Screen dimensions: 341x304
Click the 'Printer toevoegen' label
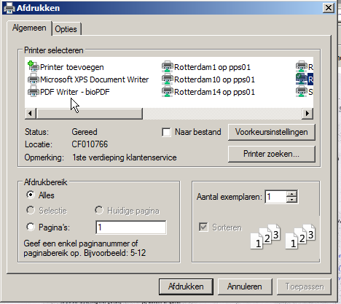coord(72,67)
